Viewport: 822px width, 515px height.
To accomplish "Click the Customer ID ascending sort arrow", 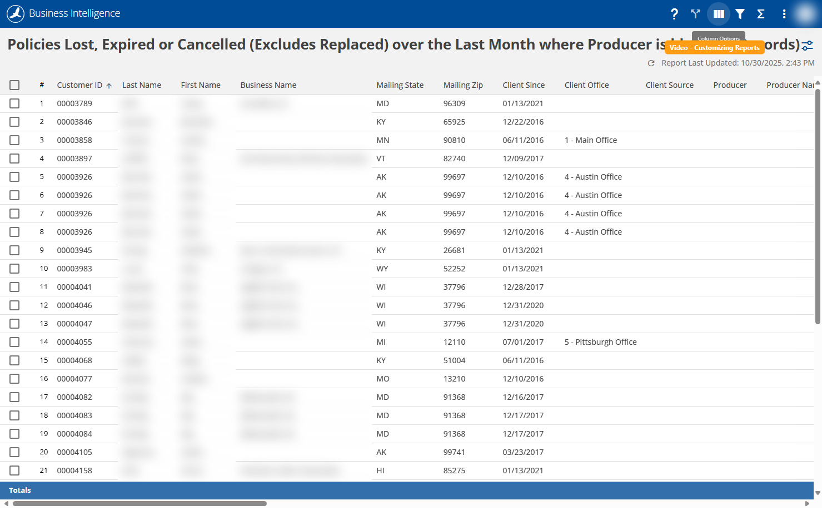I will point(109,86).
